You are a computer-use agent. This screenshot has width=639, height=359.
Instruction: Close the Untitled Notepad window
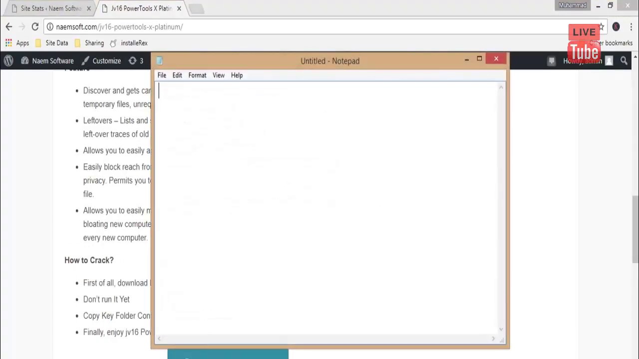tap(496, 59)
